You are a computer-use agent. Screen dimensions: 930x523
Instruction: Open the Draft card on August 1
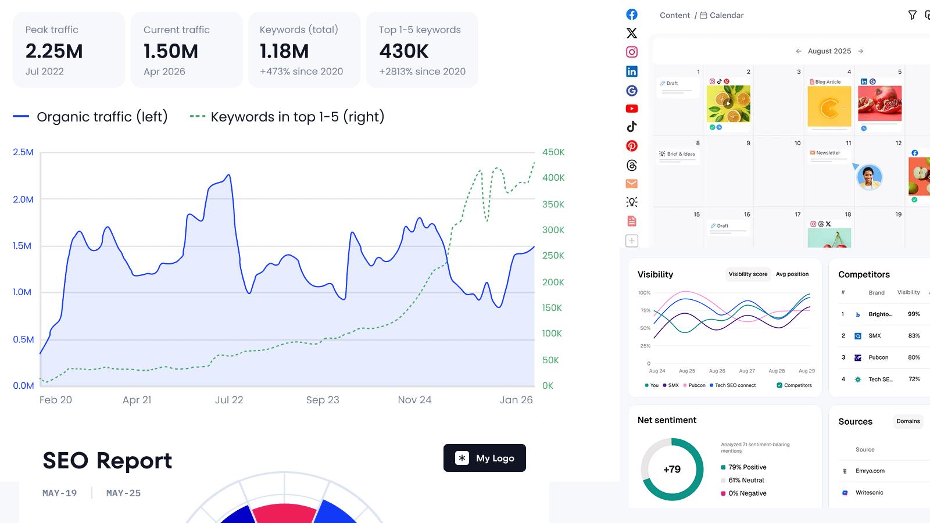pyautogui.click(x=678, y=88)
